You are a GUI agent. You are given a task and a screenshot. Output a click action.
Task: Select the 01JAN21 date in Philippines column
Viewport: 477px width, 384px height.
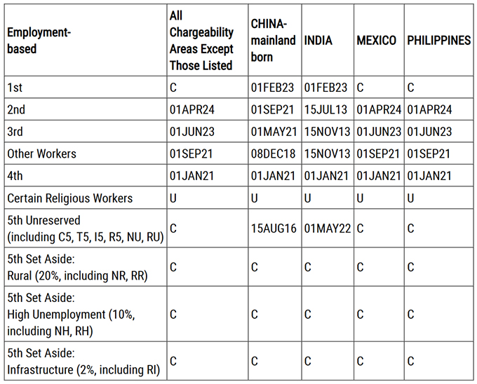click(429, 175)
